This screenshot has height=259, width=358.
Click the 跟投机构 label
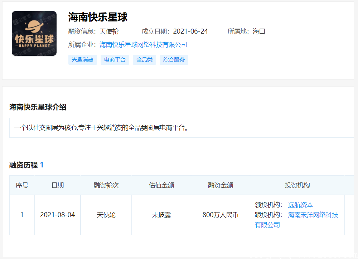pyautogui.click(x=268, y=215)
